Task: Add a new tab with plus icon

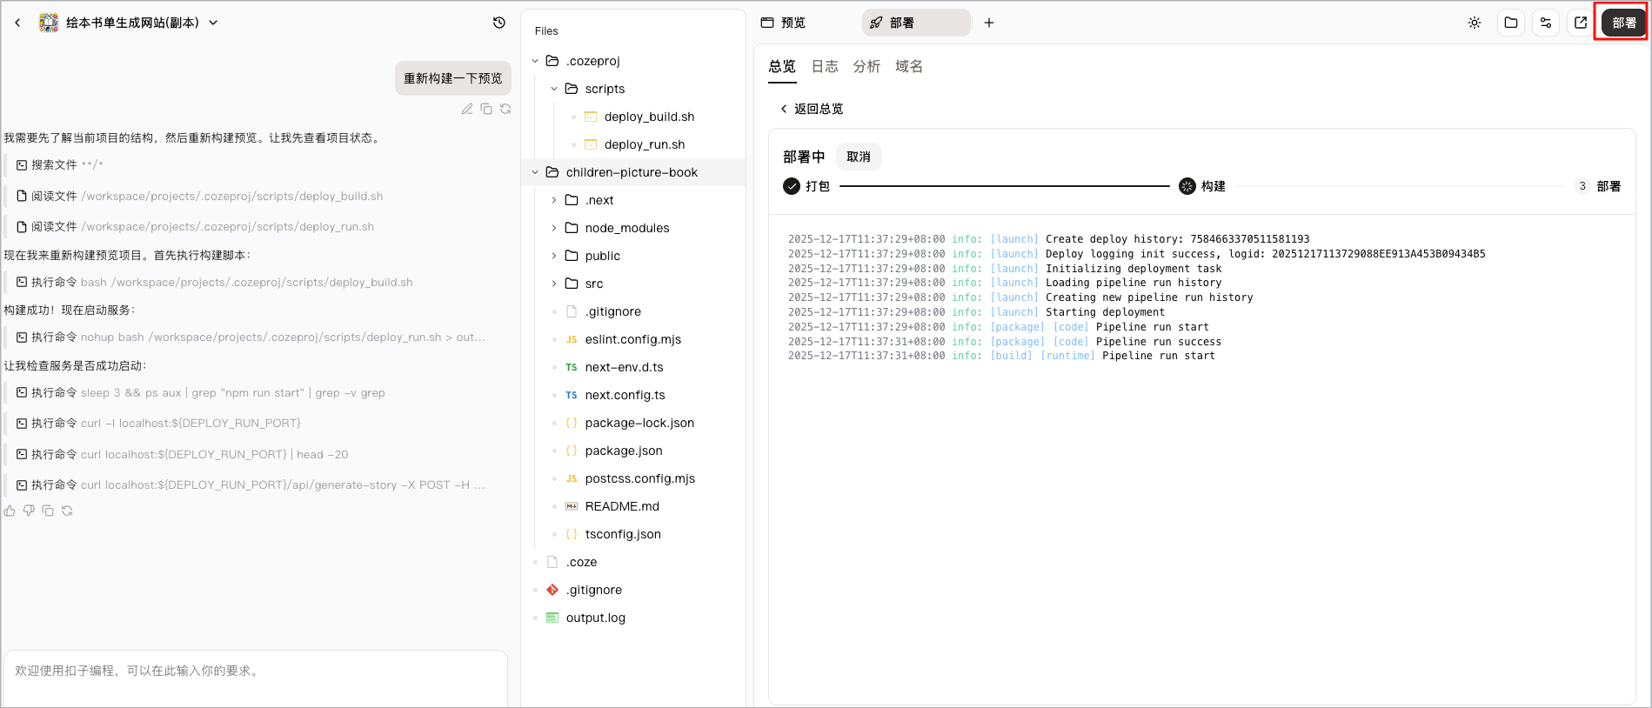Action: click(x=989, y=23)
